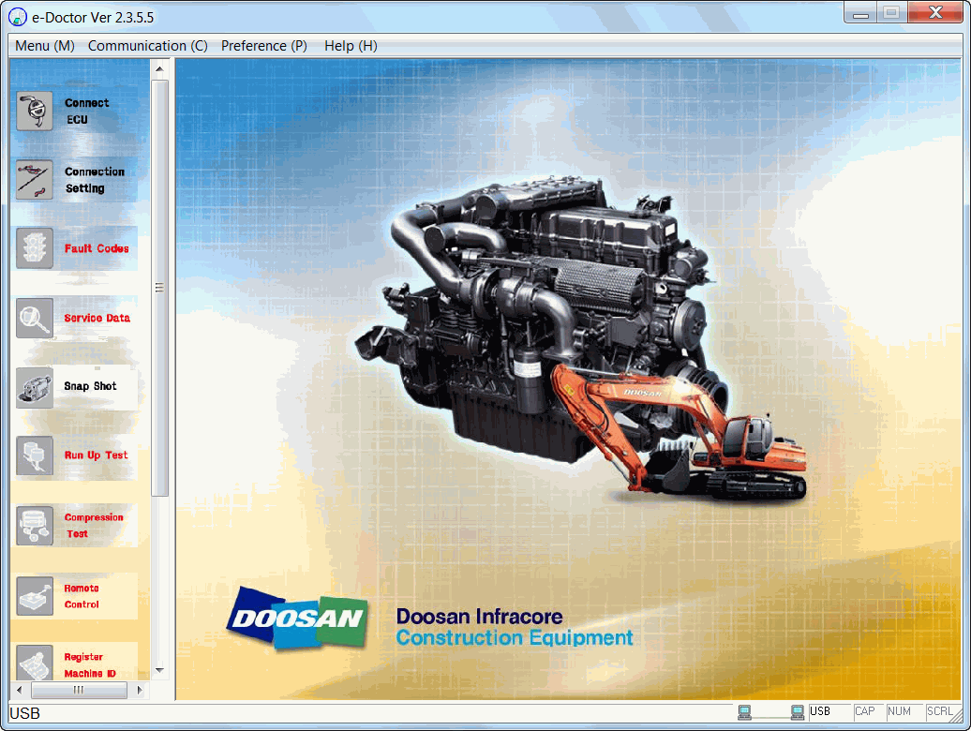Image resolution: width=971 pixels, height=731 pixels.
Task: Select the Service Data tool
Action: pyautogui.click(x=75, y=318)
